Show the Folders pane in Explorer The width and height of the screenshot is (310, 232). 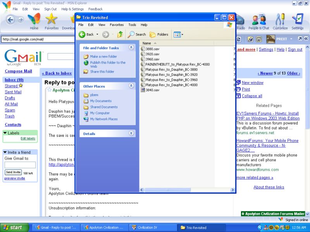click(159, 34)
